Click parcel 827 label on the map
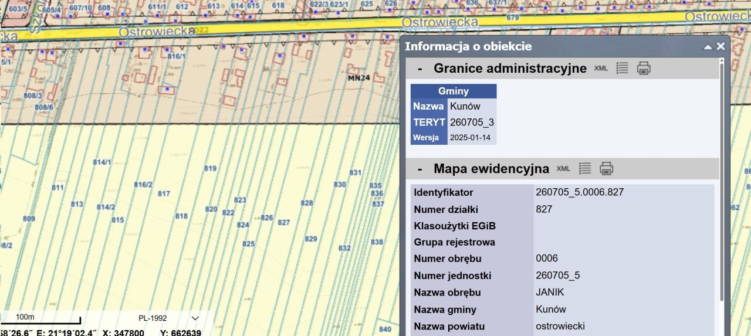The image size is (751, 336). (x=284, y=222)
